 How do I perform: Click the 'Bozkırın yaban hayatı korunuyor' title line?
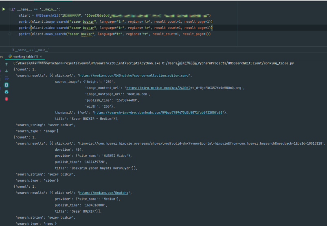(x=95, y=168)
